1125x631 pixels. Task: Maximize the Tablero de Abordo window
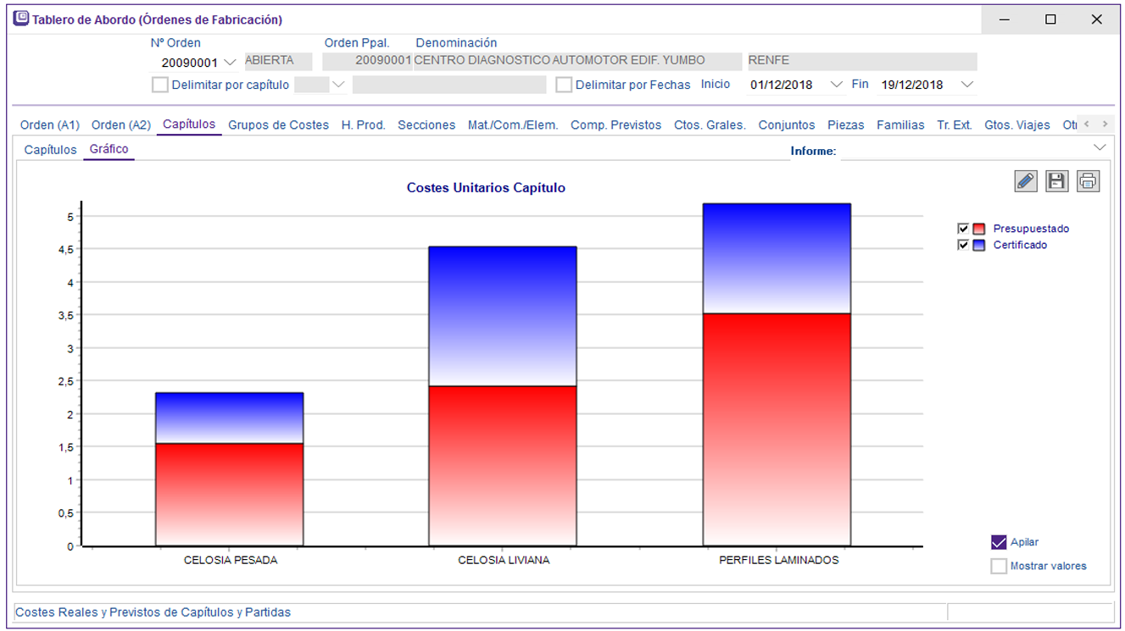[x=1050, y=19]
